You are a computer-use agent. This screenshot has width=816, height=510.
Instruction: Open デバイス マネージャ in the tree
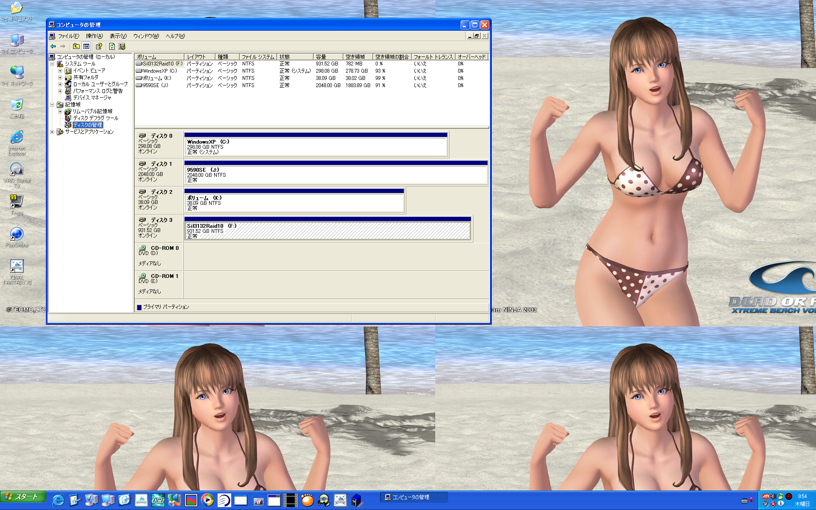coord(92,98)
